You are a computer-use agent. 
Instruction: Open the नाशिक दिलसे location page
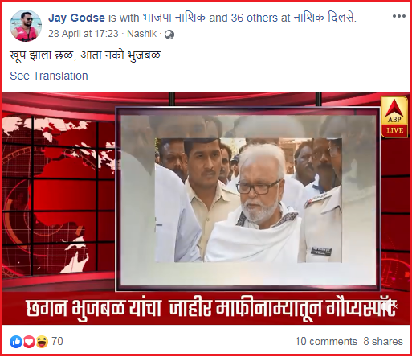click(325, 18)
